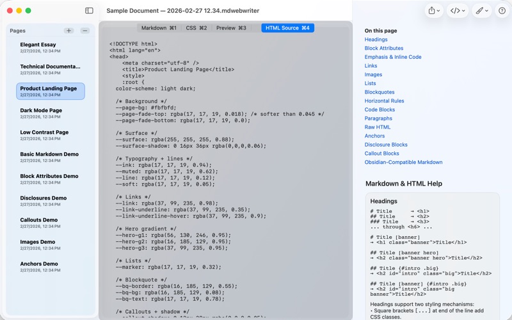Jump to the Headings help link
The width and height of the screenshot is (512, 320).
(x=376, y=39)
